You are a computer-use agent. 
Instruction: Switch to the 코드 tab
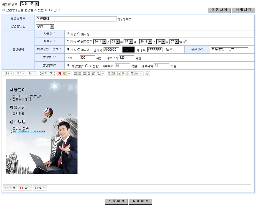pos(25,188)
